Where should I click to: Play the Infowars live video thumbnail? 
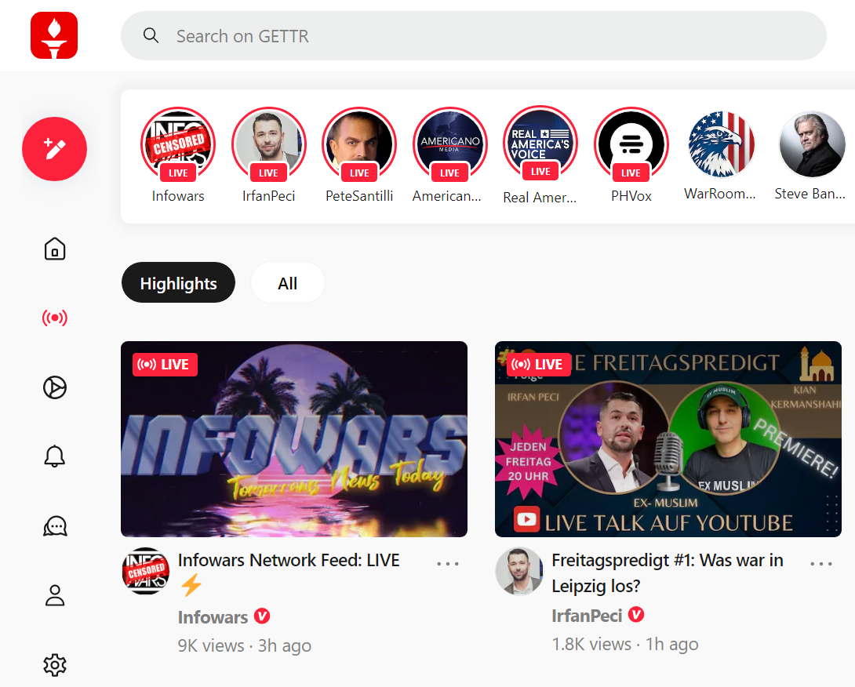[x=294, y=439]
